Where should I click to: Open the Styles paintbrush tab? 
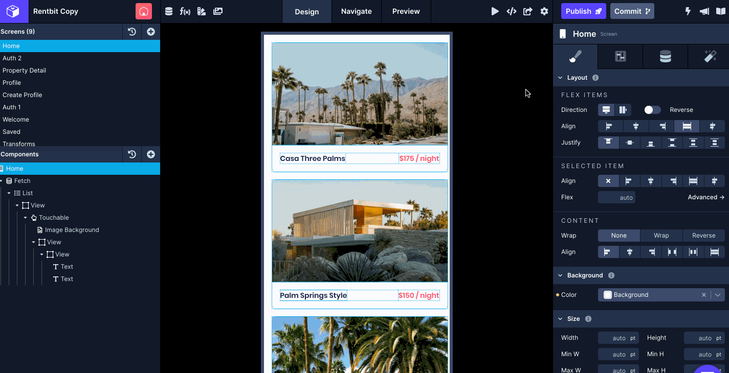pyautogui.click(x=576, y=57)
